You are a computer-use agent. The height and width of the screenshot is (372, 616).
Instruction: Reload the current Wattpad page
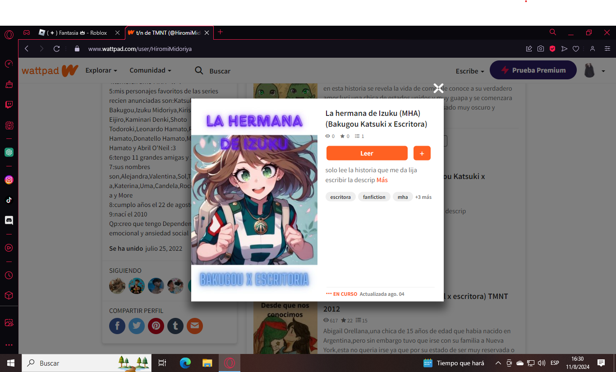pos(56,49)
